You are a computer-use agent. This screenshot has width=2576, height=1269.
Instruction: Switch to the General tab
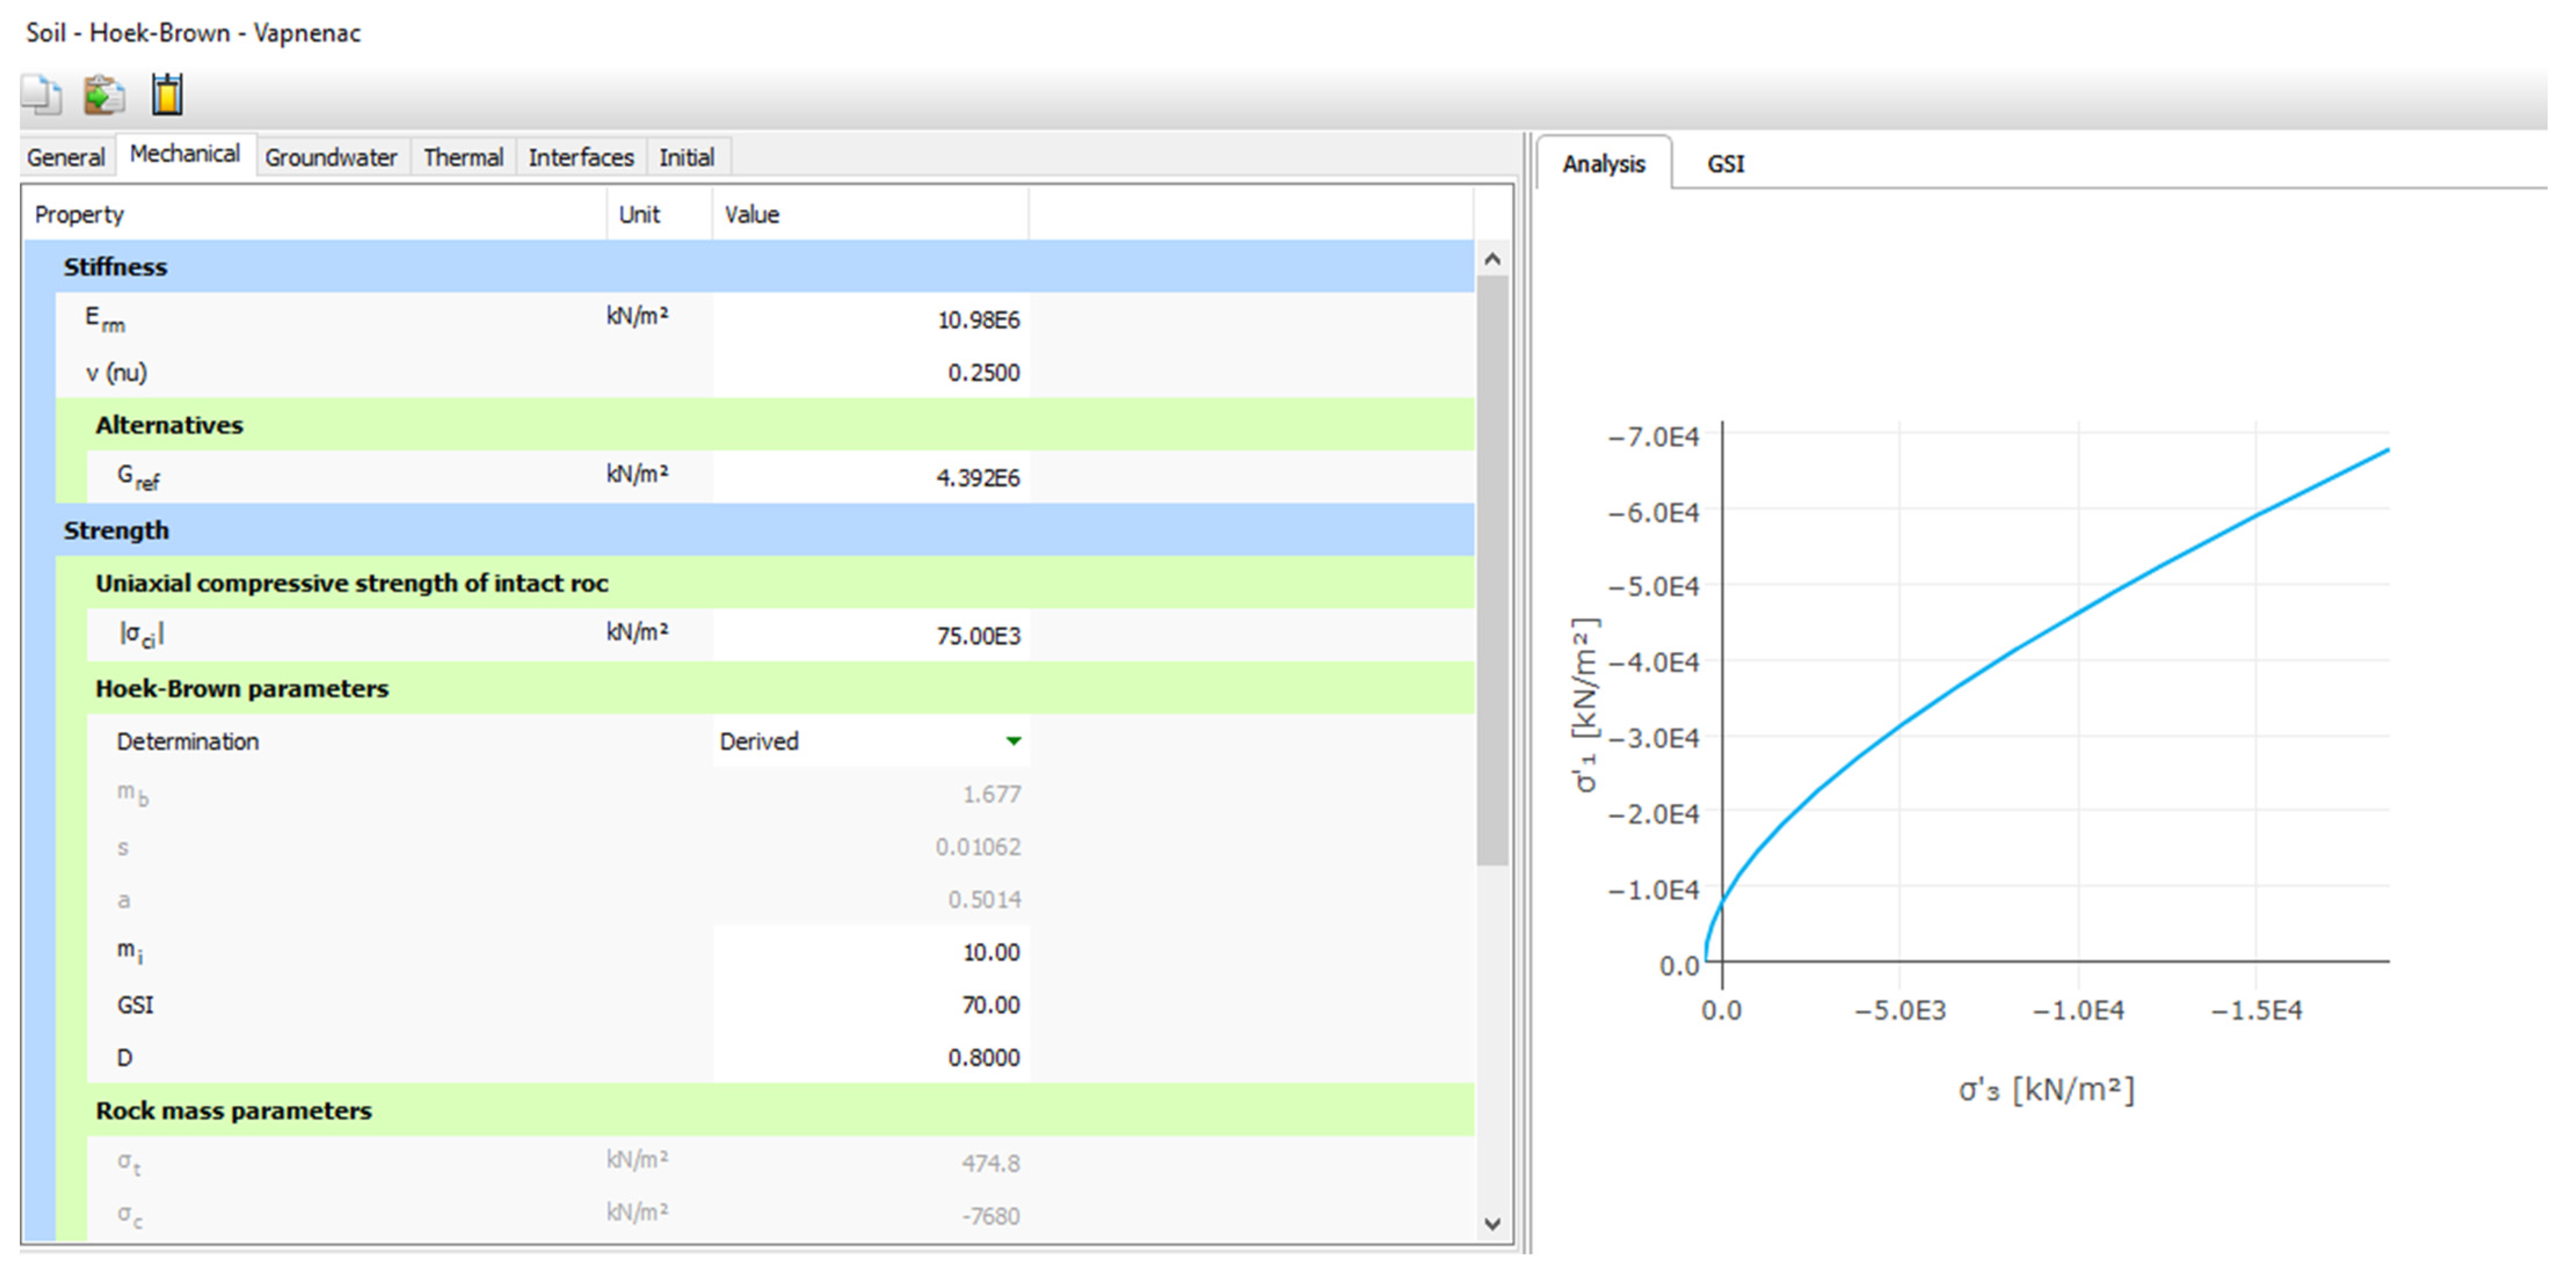coord(66,157)
